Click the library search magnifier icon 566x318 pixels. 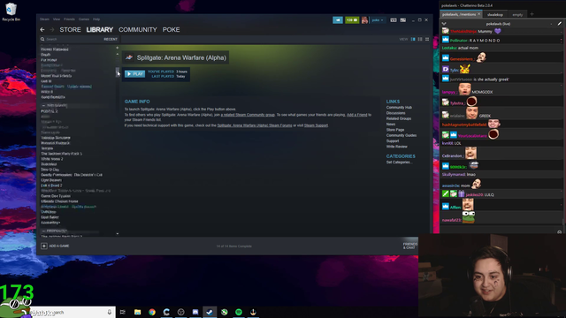[42, 39]
